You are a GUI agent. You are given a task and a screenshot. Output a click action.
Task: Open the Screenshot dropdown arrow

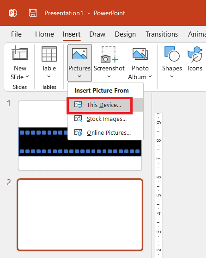coord(109,76)
